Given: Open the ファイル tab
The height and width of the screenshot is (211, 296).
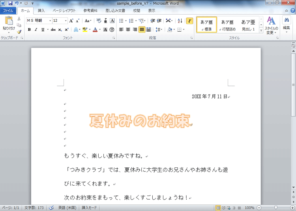Looking at the screenshot, I should pos(8,11).
